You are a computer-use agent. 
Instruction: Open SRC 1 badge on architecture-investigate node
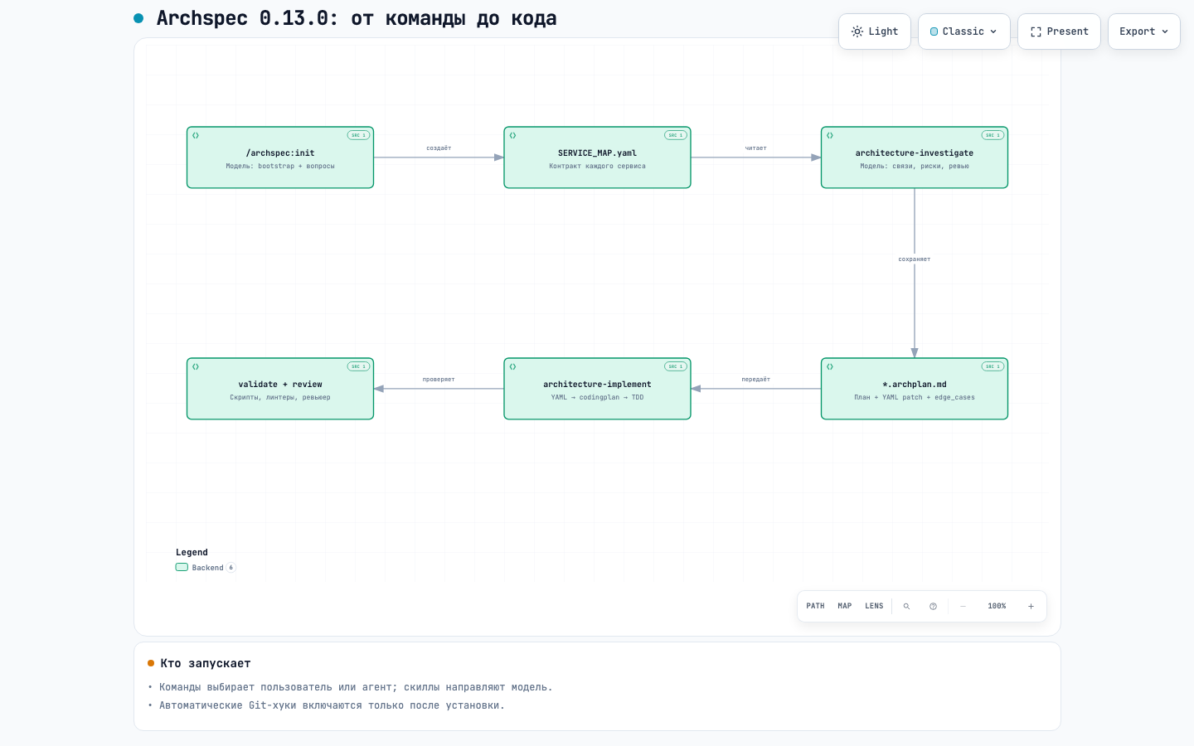coord(993,135)
